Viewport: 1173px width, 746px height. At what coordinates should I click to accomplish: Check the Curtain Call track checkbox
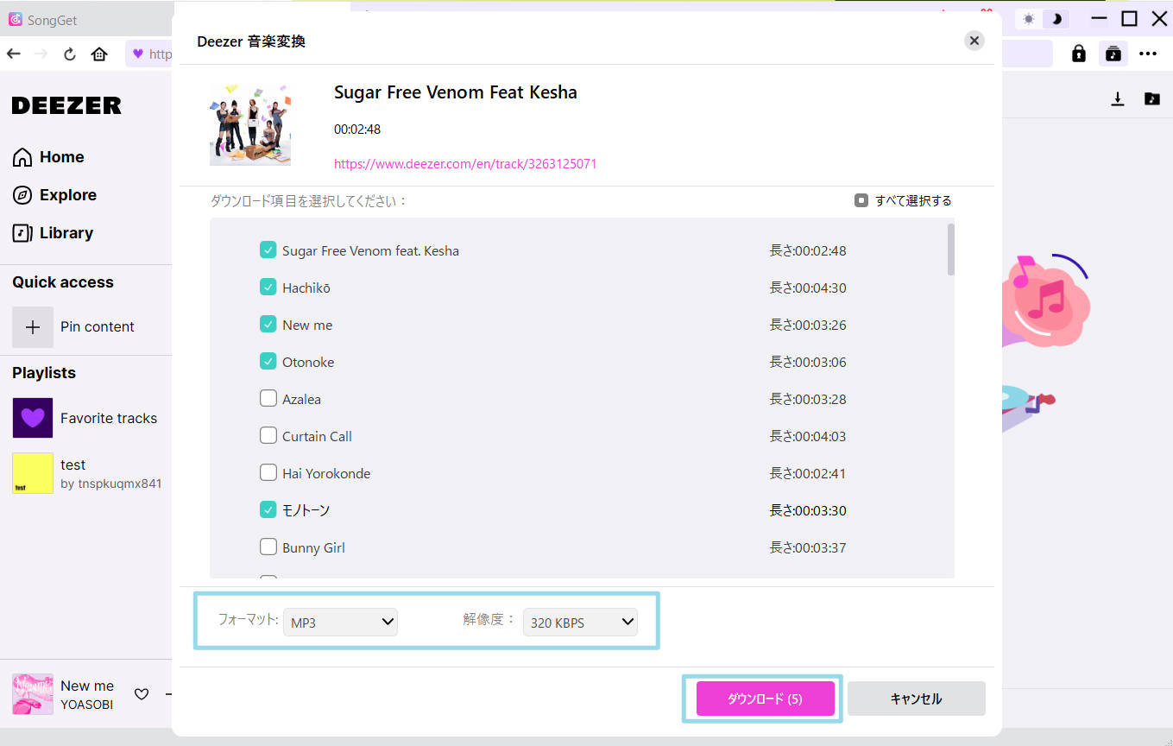point(268,436)
